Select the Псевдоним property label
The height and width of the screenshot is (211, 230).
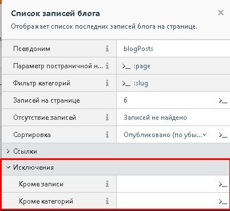[31, 49]
